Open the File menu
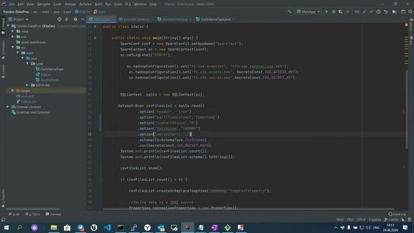414x233 pixels. [x=12, y=5]
